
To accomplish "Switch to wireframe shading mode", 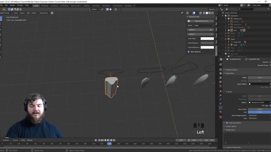I will point(204,13).
